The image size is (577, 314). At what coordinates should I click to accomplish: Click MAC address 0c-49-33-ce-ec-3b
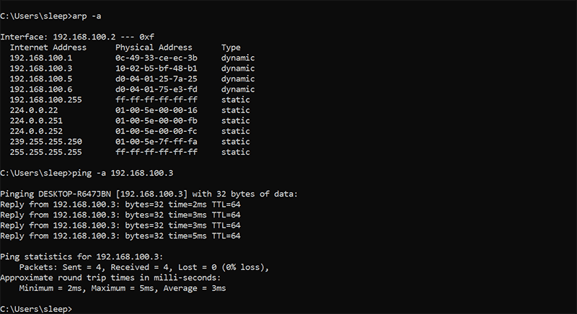(x=156, y=58)
